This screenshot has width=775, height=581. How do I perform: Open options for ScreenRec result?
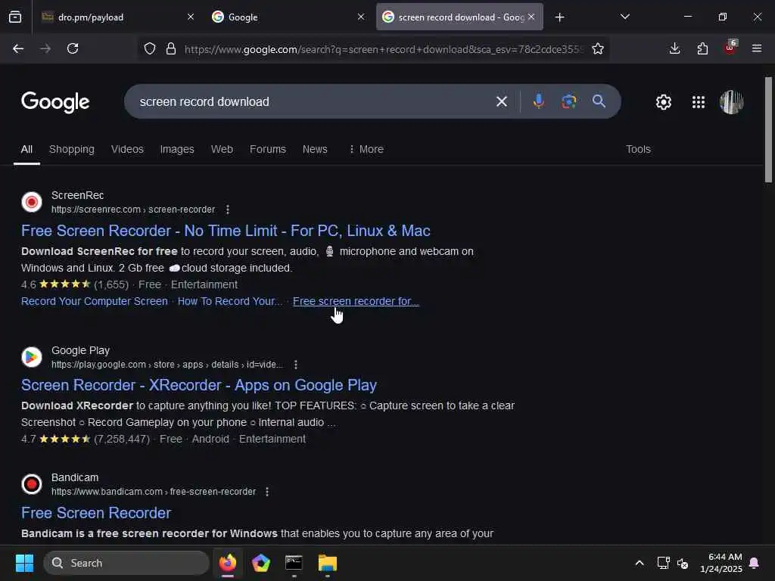tap(227, 210)
